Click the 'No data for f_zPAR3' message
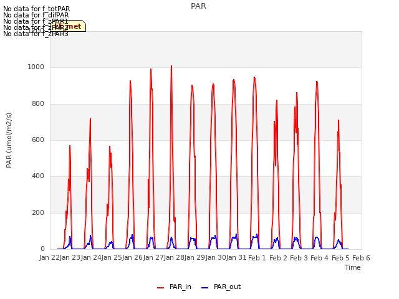This screenshot has height=299, width=399. [x=36, y=34]
